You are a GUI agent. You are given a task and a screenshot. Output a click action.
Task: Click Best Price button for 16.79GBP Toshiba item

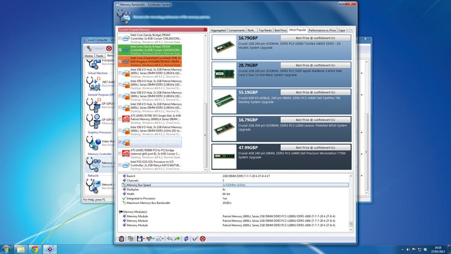[x=315, y=38]
